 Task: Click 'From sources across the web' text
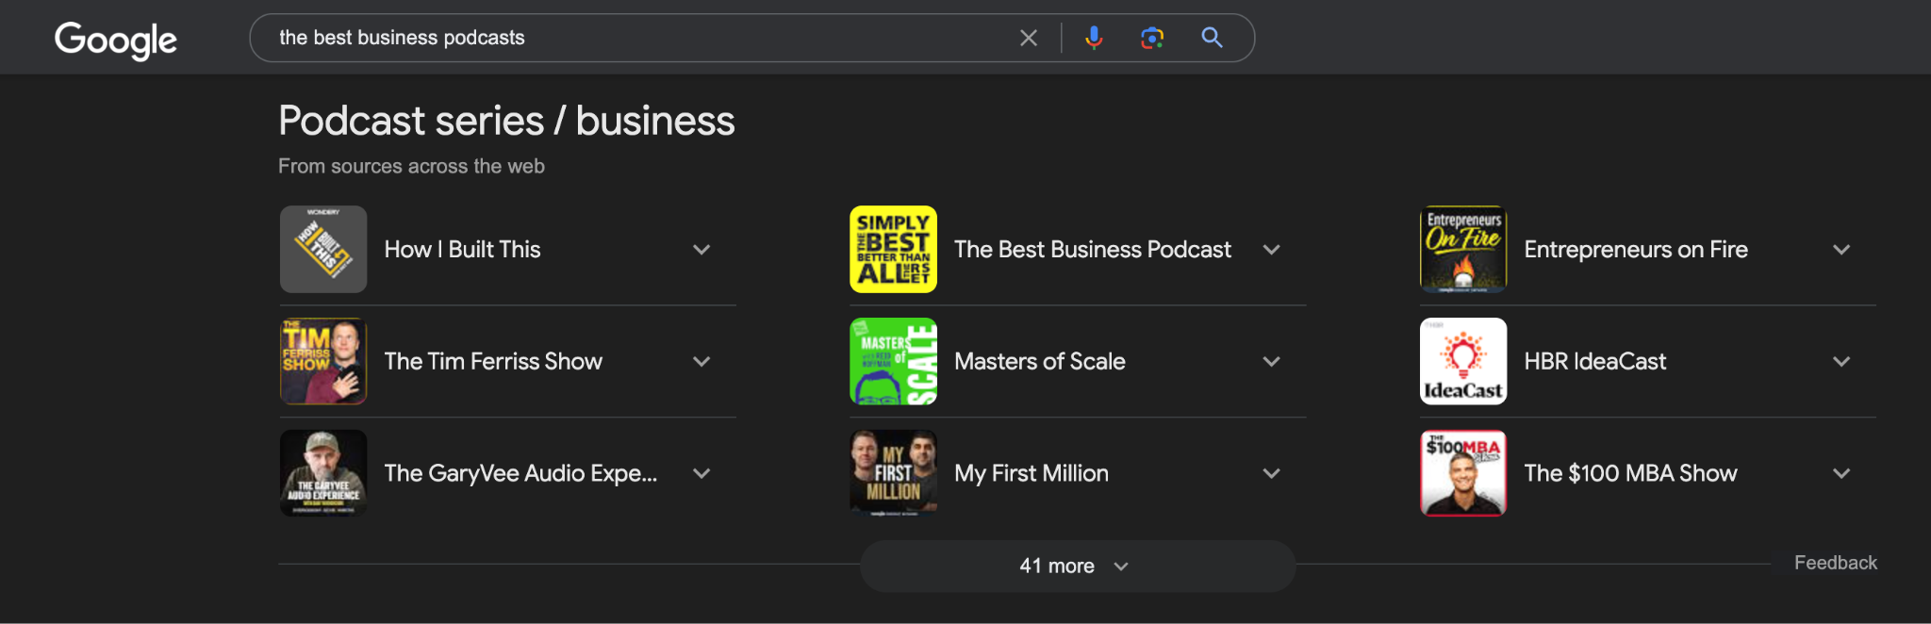pyautogui.click(x=411, y=166)
